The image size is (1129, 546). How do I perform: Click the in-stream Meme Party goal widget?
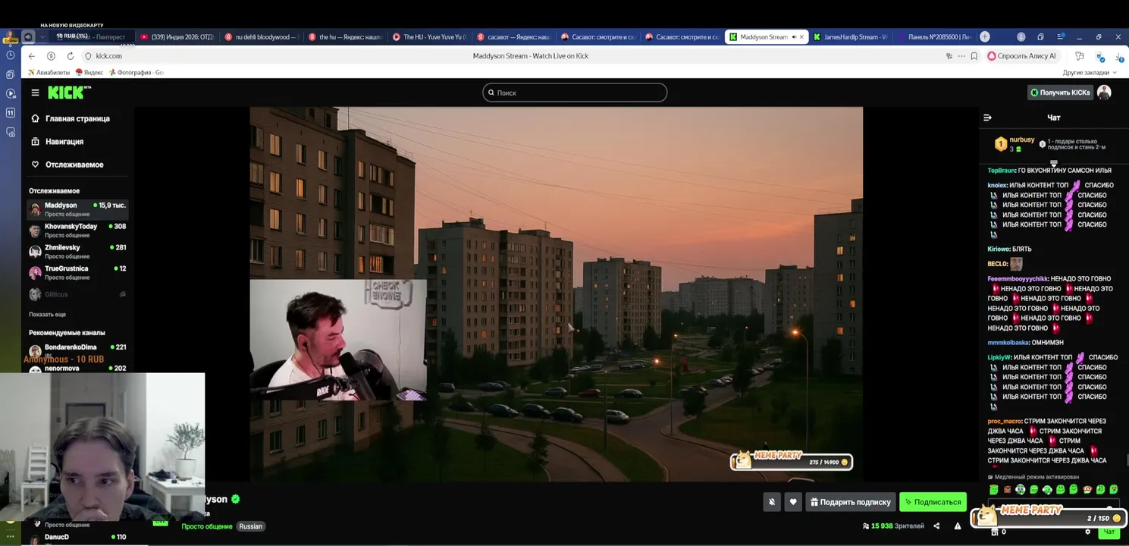point(791,460)
